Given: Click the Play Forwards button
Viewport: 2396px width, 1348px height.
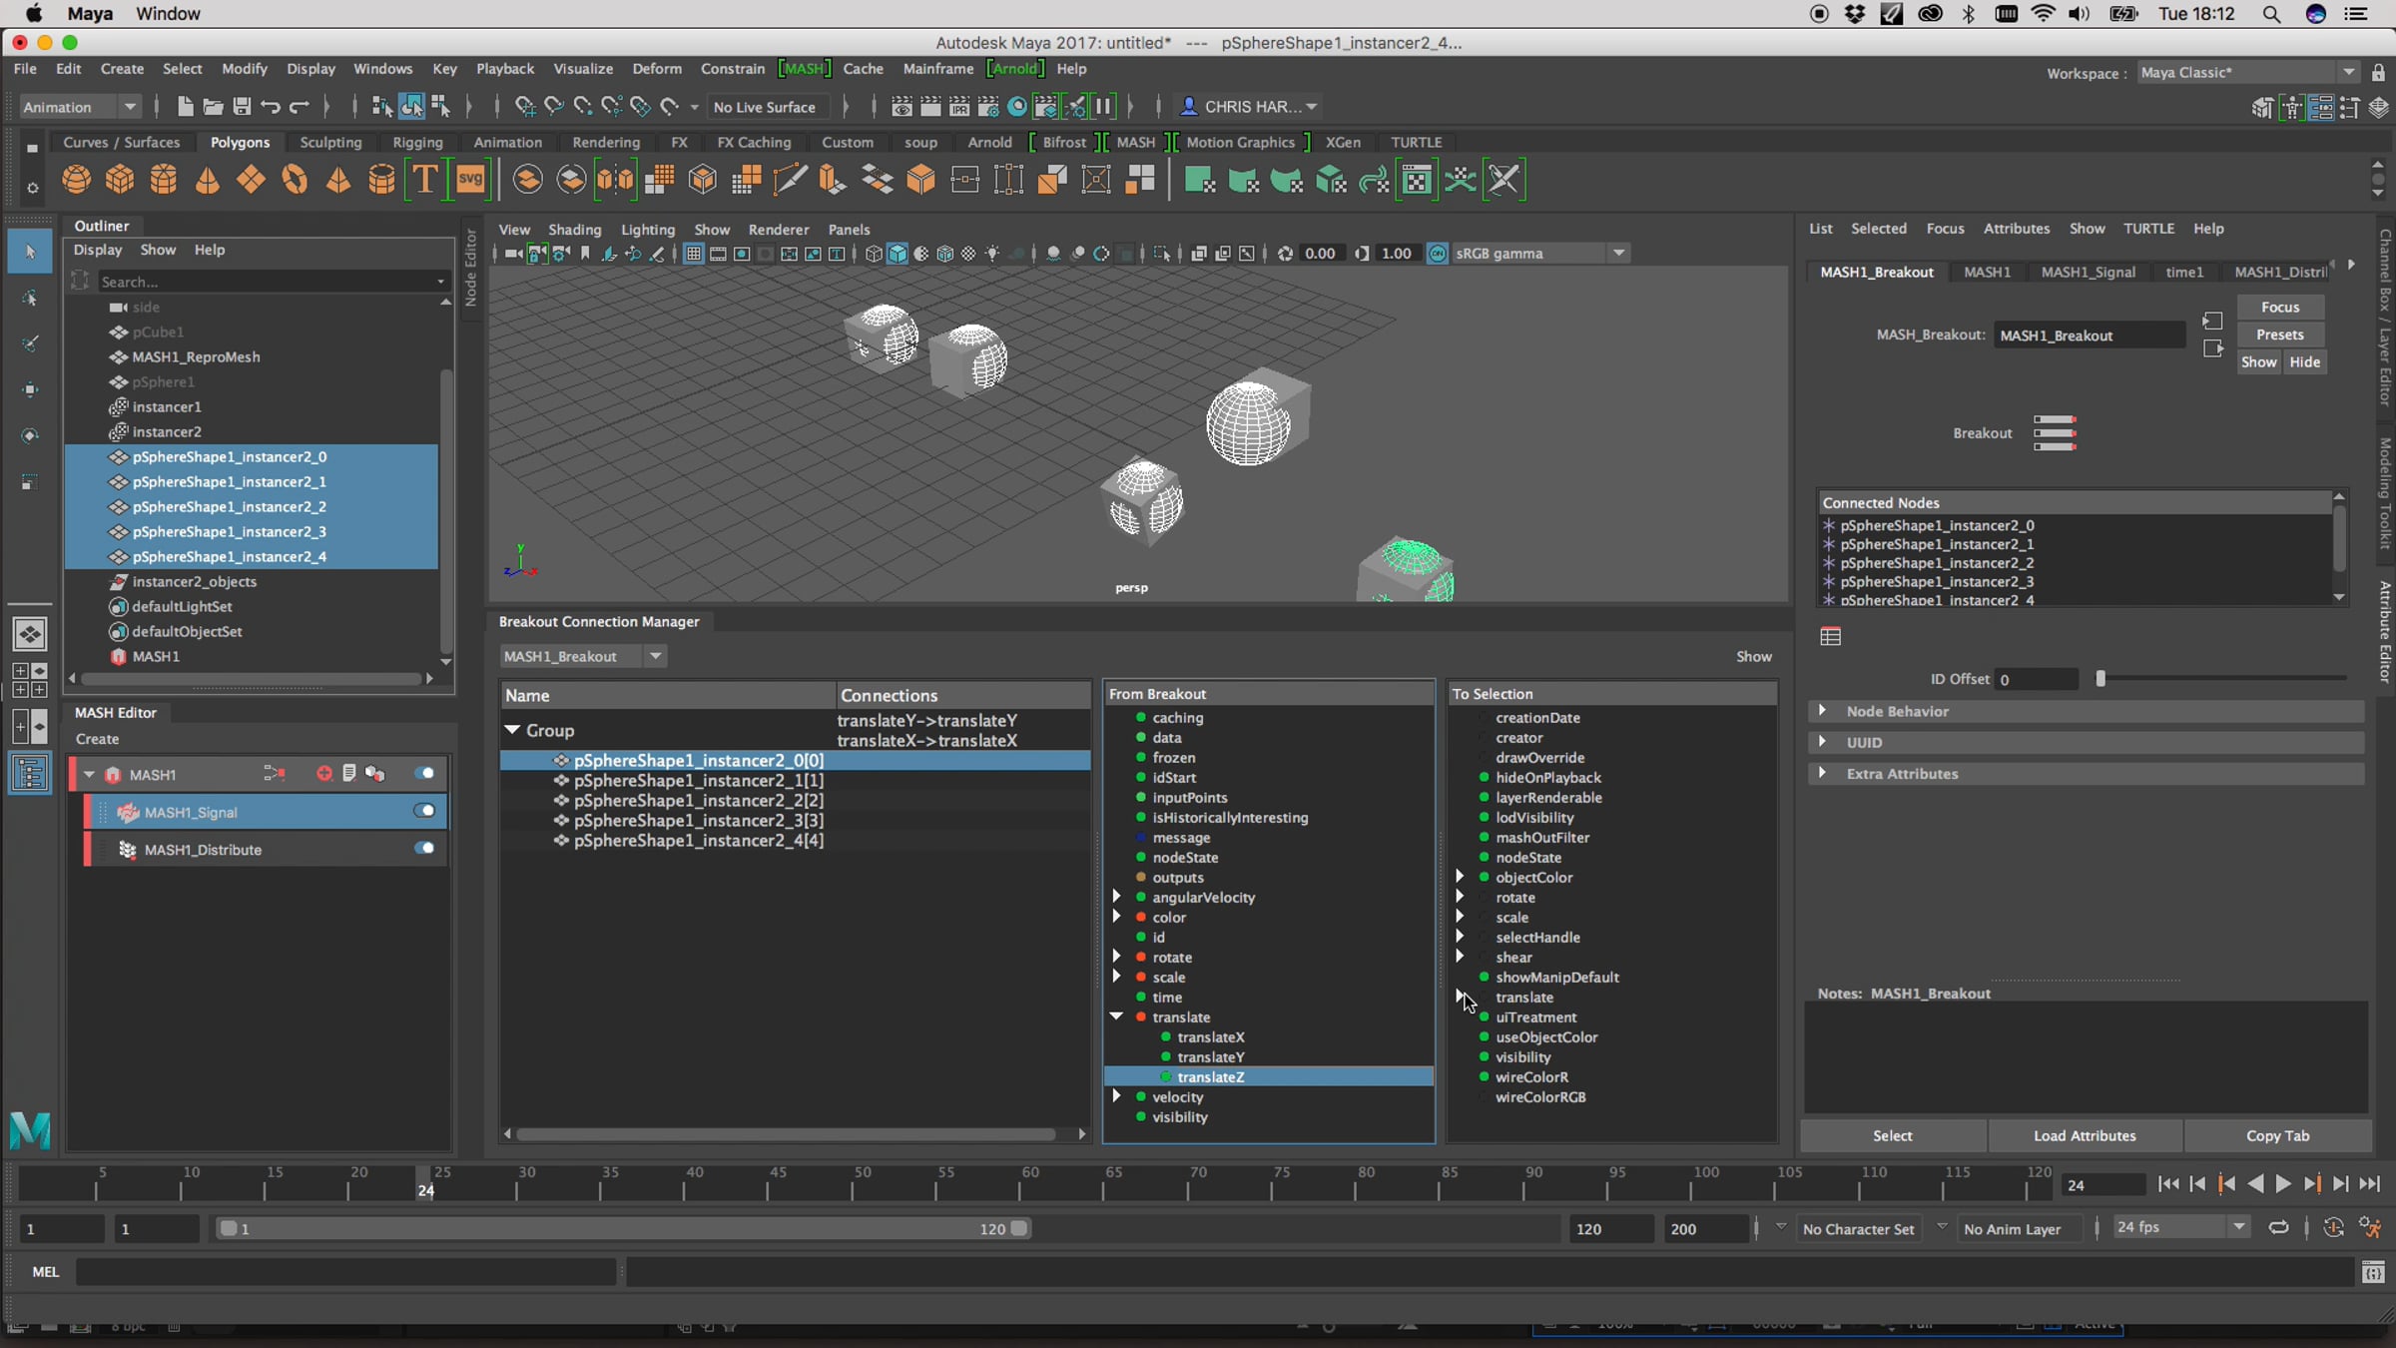Looking at the screenshot, I should (x=2283, y=1184).
